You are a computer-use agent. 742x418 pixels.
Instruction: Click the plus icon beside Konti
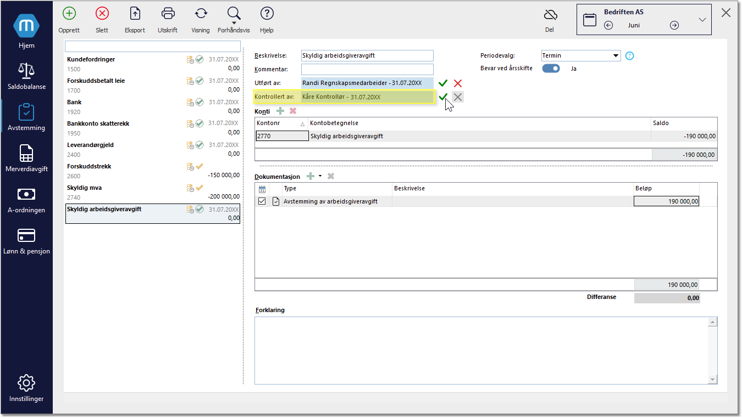pyautogui.click(x=280, y=111)
